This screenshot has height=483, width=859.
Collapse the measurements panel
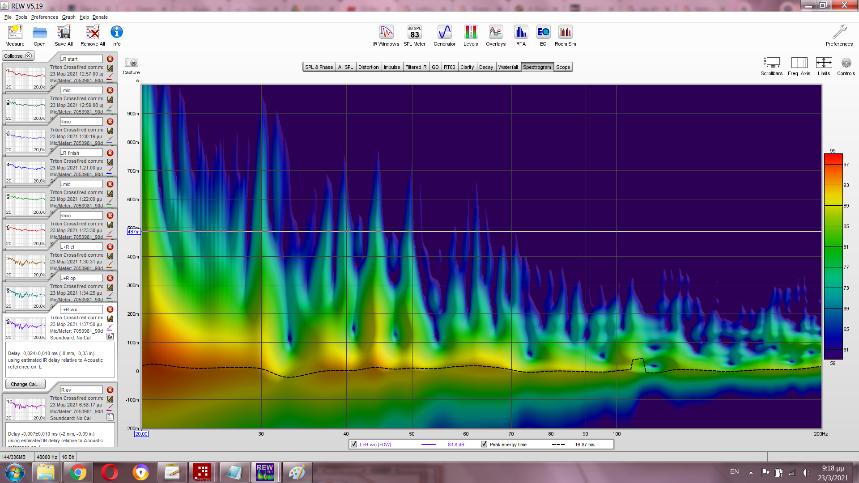[x=18, y=56]
